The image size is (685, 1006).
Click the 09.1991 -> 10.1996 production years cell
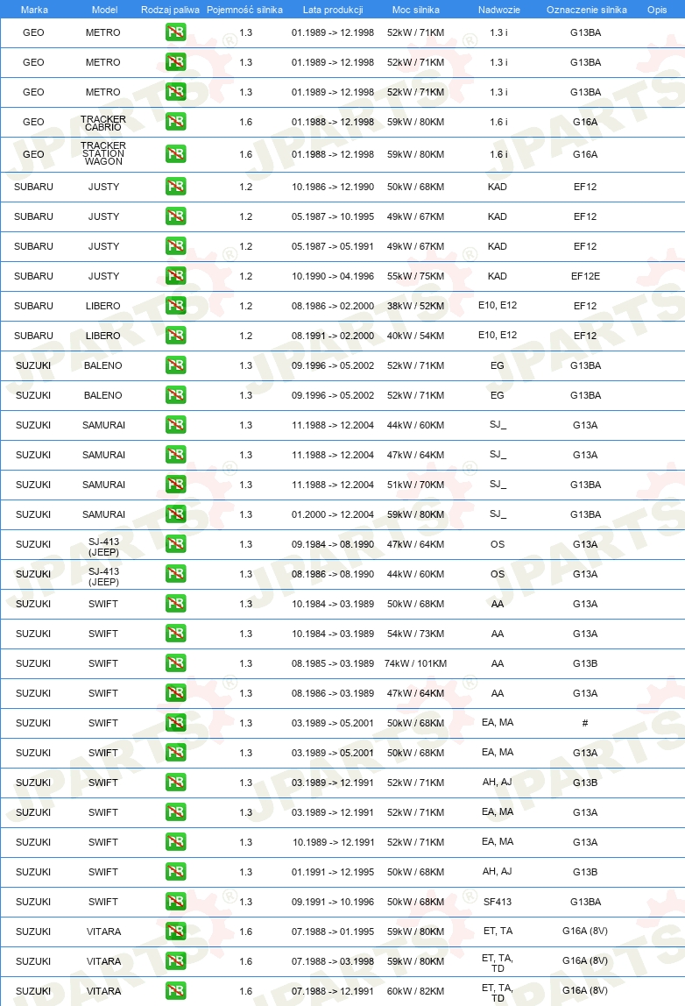[333, 902]
